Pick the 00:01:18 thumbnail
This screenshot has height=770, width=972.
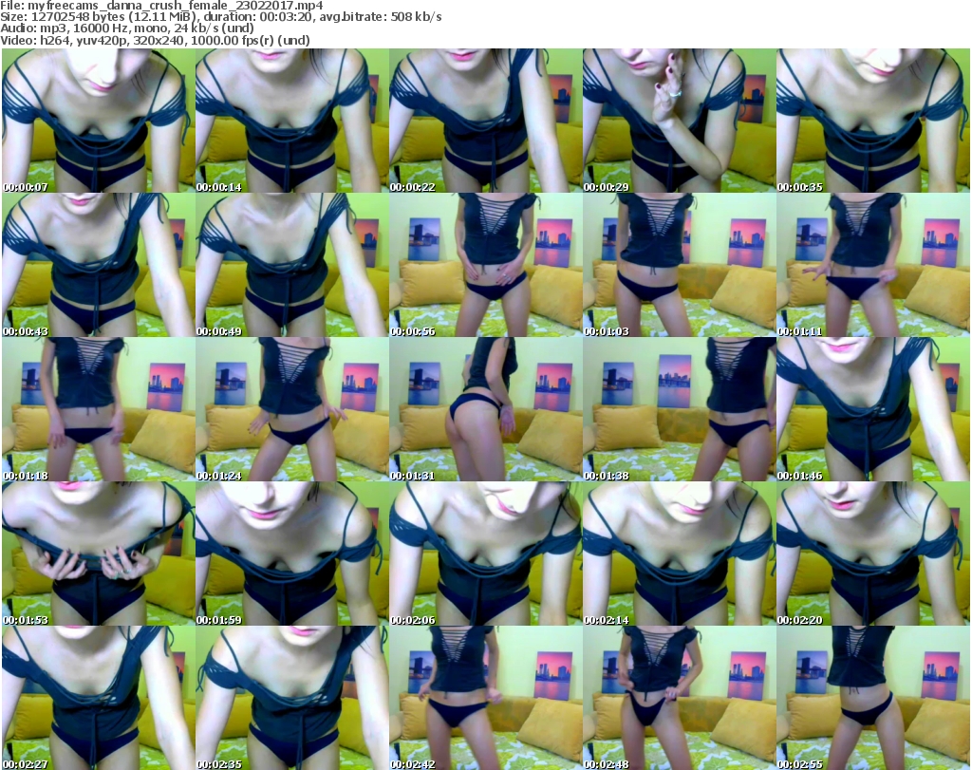click(99, 410)
